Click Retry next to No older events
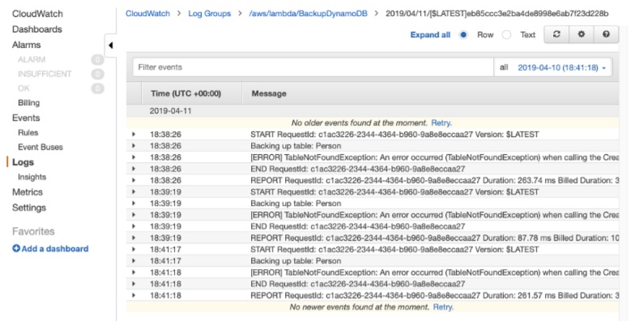The width and height of the screenshot is (630, 321). tap(441, 122)
